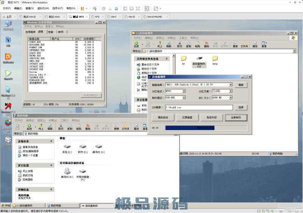Collapse the 文件和文件夹任务 panel
This screenshot has height=213, width=303.
tap(167, 59)
